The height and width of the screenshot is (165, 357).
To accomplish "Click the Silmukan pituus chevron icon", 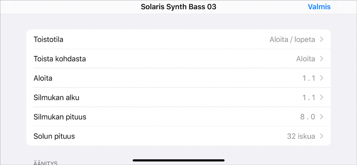I will (x=321, y=117).
